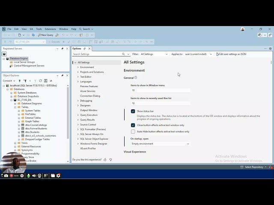Click the Connect Object Explorer plug icon
The height and width of the screenshot is (205, 274).
pyautogui.click(x=20, y=81)
